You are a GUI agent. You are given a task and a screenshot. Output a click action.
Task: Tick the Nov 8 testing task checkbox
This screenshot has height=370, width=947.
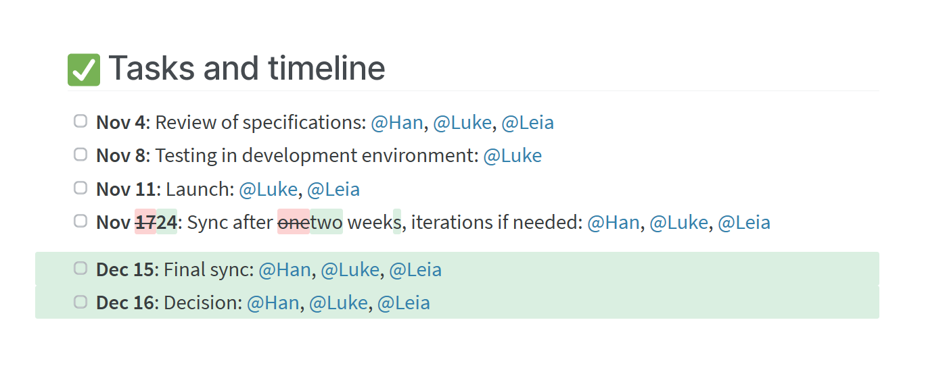[80, 155]
